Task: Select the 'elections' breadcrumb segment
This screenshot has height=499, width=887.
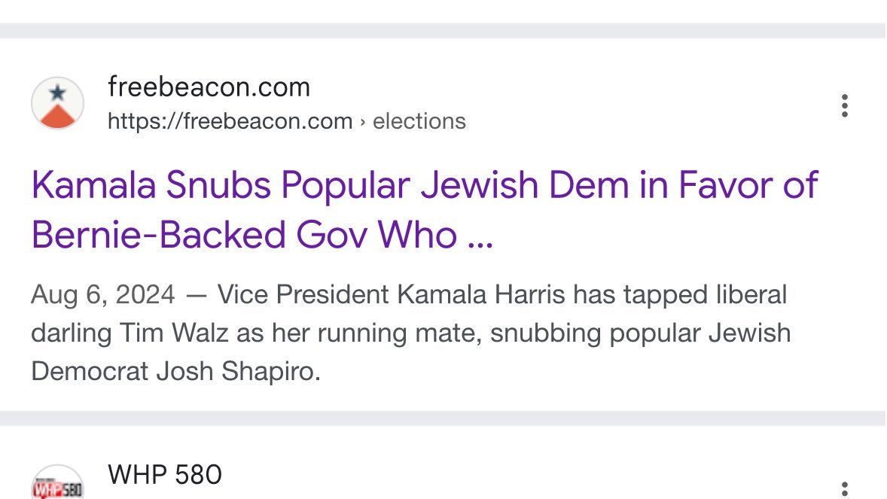Action: 419,121
